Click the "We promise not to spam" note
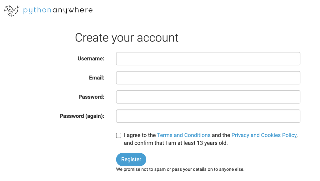 coord(180,169)
